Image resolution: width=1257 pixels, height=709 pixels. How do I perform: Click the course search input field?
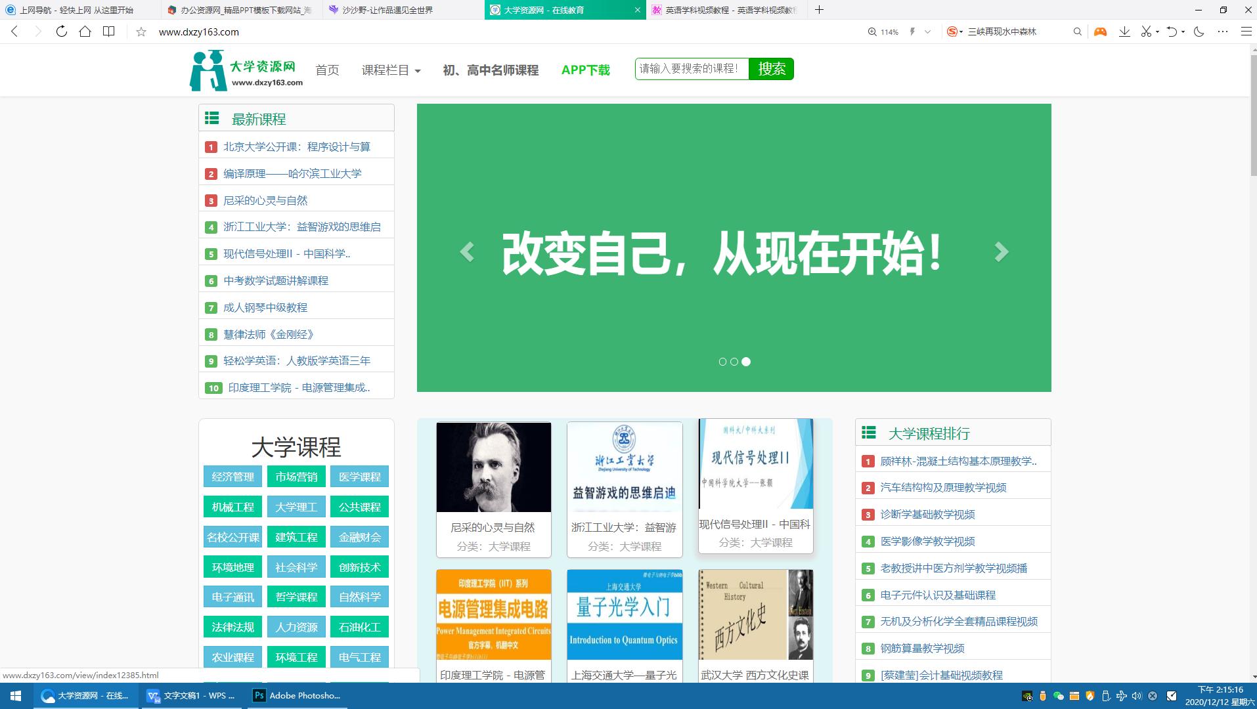(690, 68)
